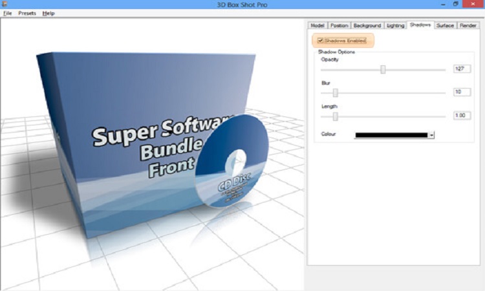Open the Presets menu

(x=27, y=14)
